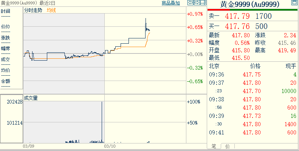Click the 最高 value 419.49
Viewport: 299px width, 151px height.
pyautogui.click(x=287, y=50)
